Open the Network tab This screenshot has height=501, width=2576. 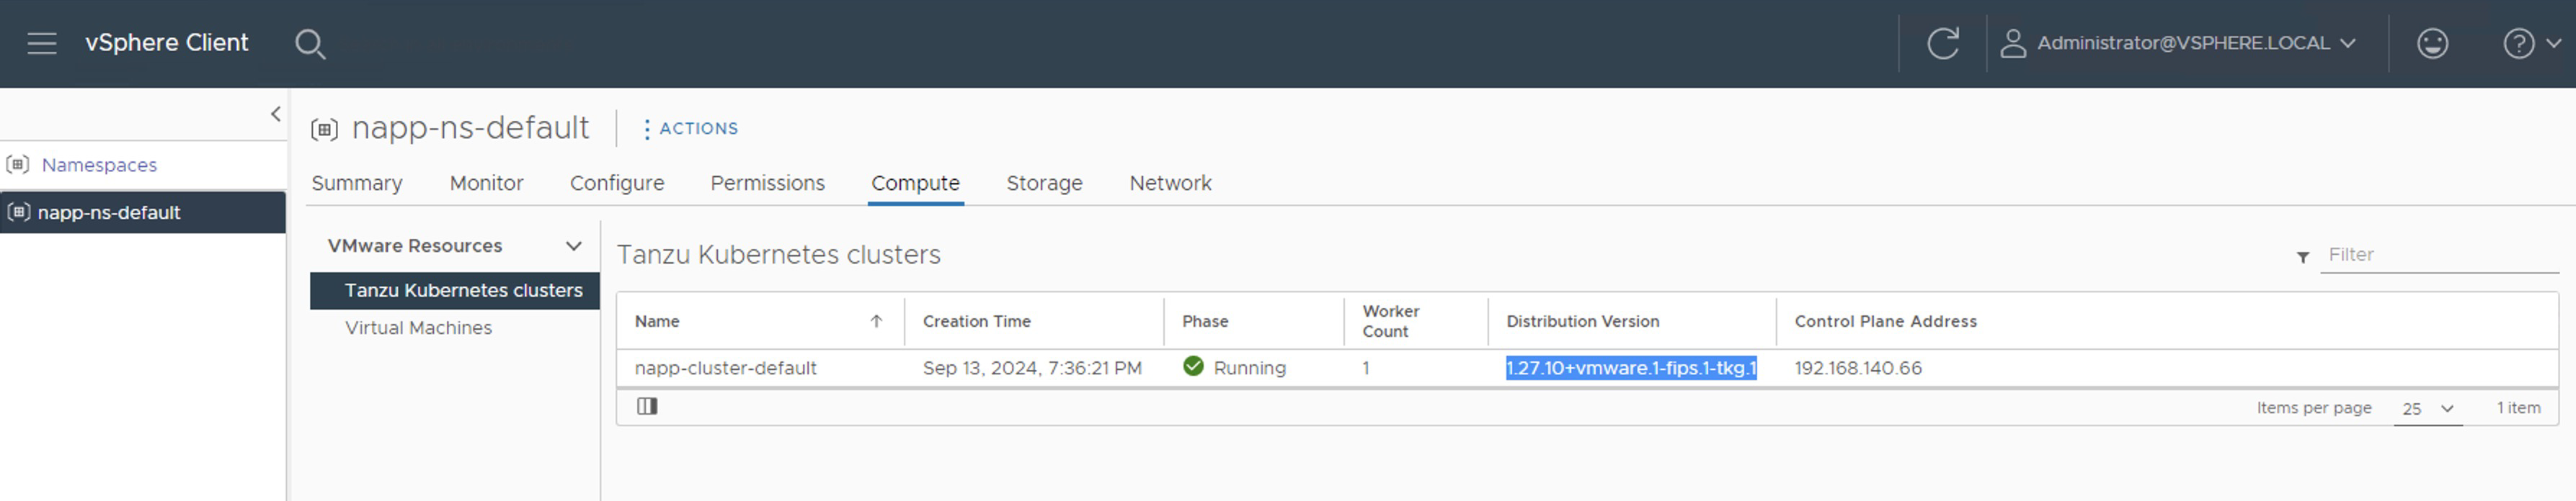click(x=1170, y=183)
